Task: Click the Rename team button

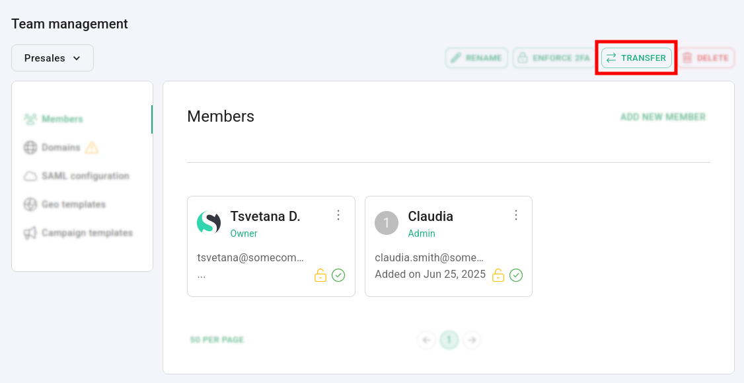Action: pyautogui.click(x=476, y=58)
